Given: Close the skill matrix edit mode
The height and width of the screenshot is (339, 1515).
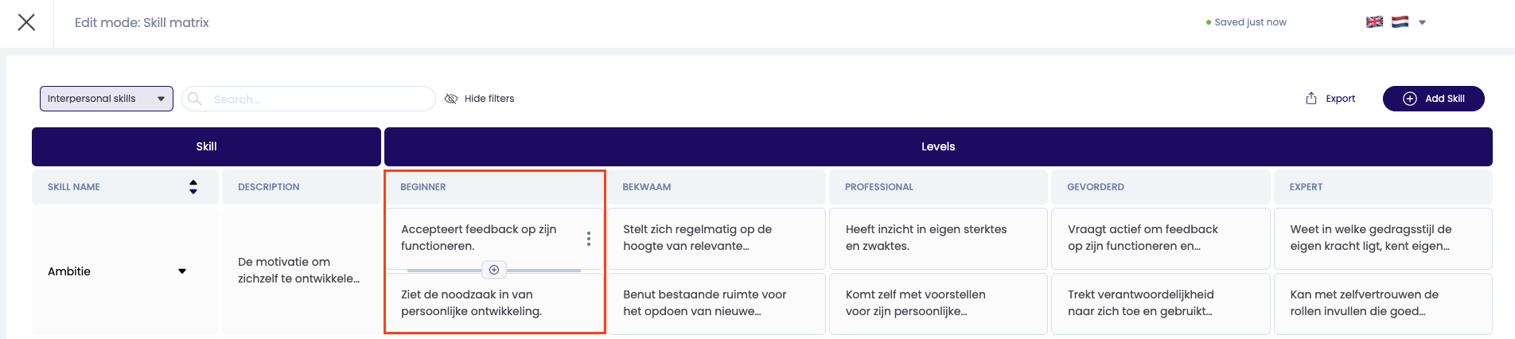Looking at the screenshot, I should 26,22.
